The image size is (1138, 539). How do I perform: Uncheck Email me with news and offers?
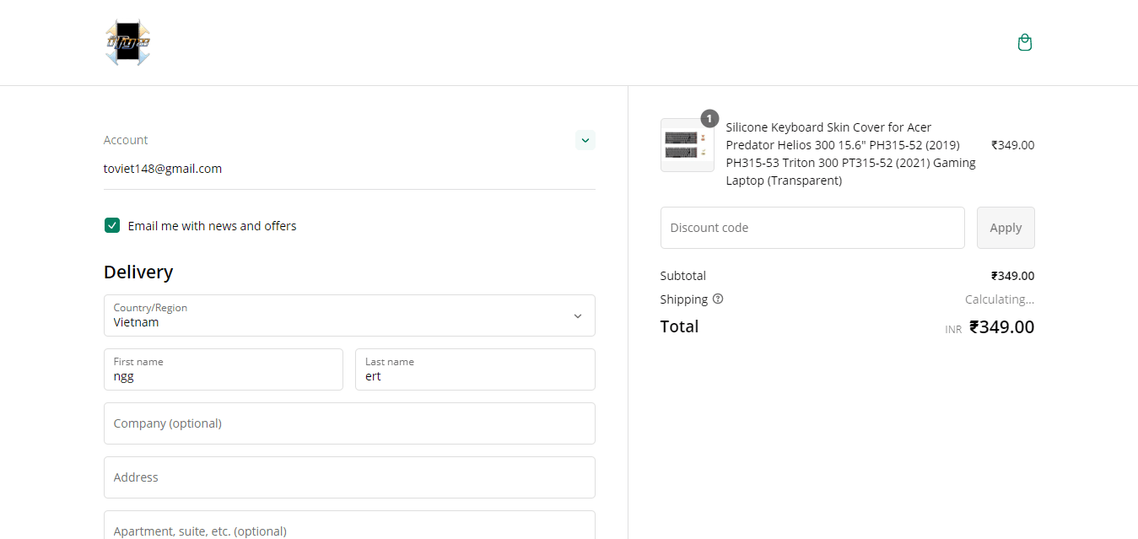coord(112,225)
